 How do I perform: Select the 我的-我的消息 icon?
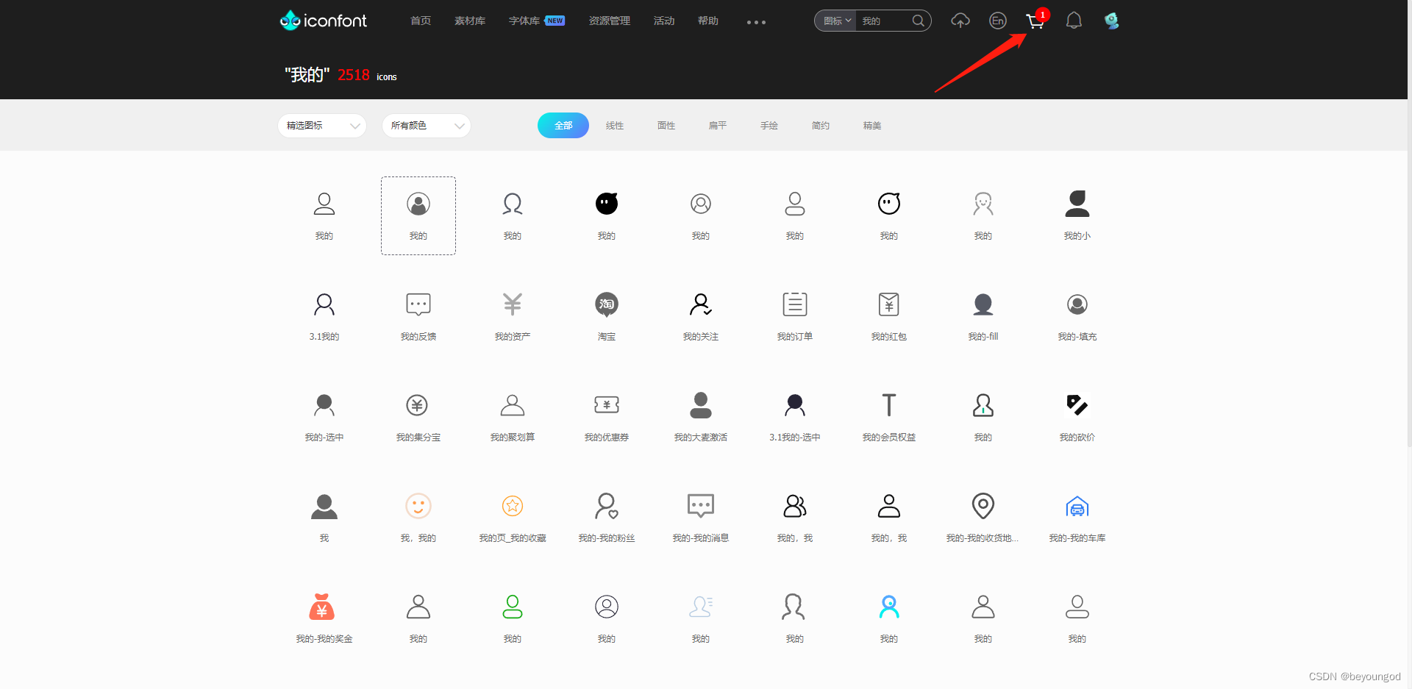701,506
